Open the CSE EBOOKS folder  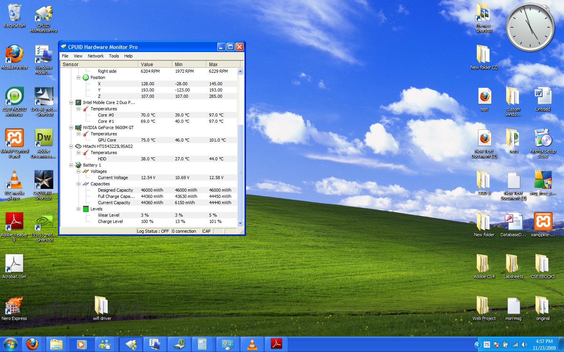(543, 266)
